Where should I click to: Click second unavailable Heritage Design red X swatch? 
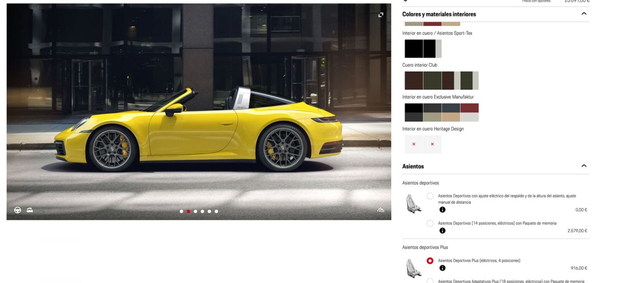[432, 144]
